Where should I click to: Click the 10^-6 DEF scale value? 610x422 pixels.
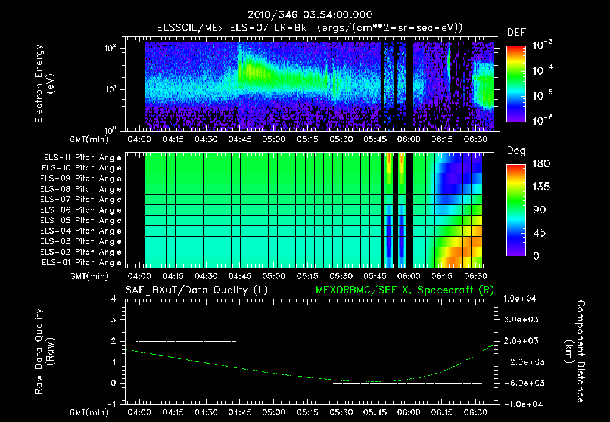point(543,120)
